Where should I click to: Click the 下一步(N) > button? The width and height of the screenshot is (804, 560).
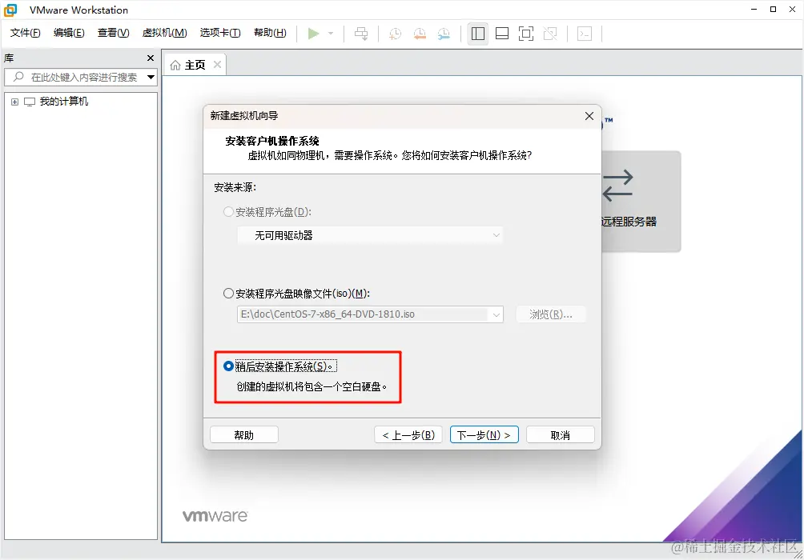(484, 435)
